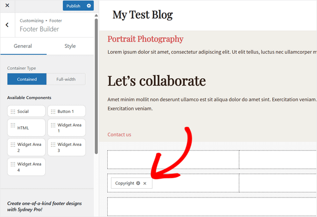Click My Test Blog site title
The height and width of the screenshot is (217, 317).
tap(142, 14)
